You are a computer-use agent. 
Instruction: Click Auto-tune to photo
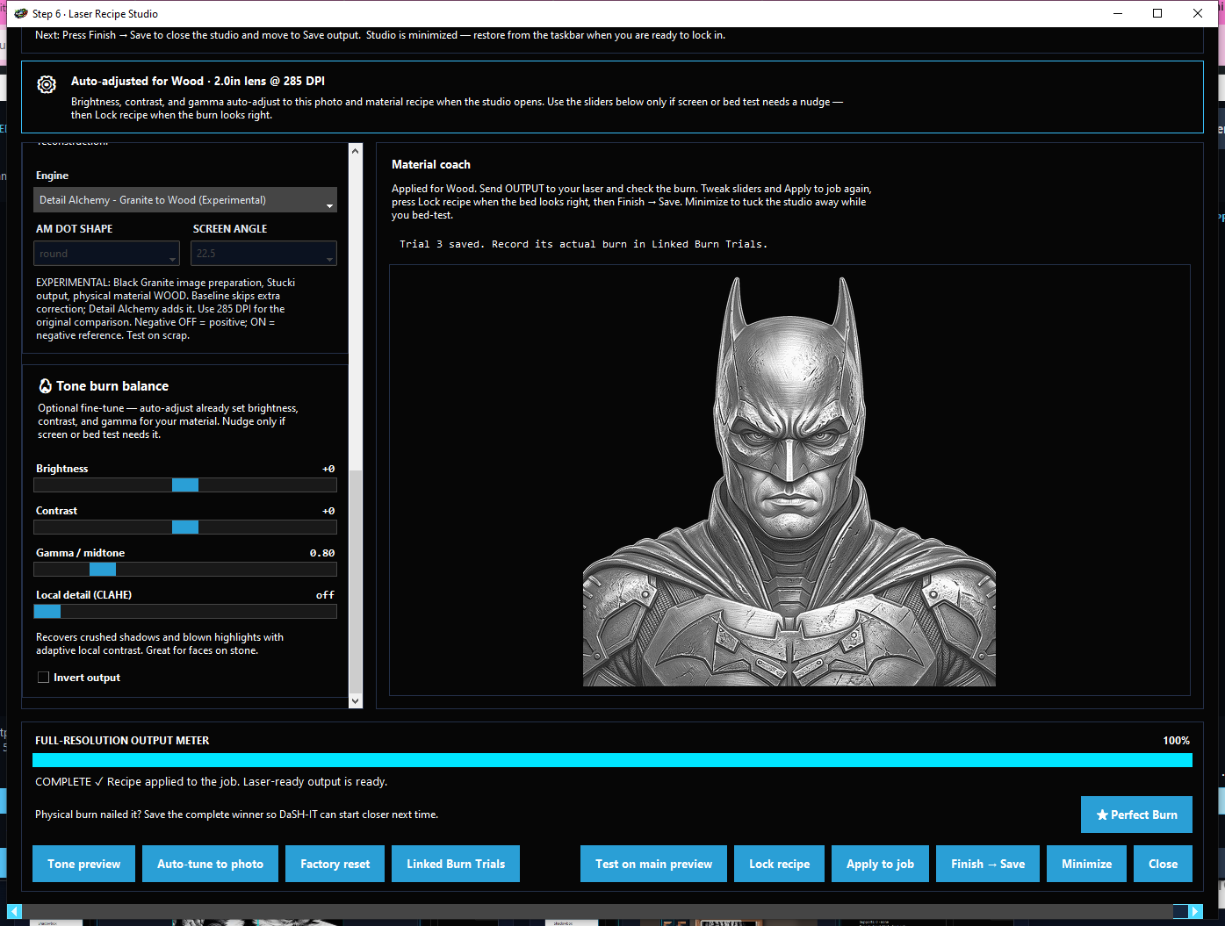(211, 864)
